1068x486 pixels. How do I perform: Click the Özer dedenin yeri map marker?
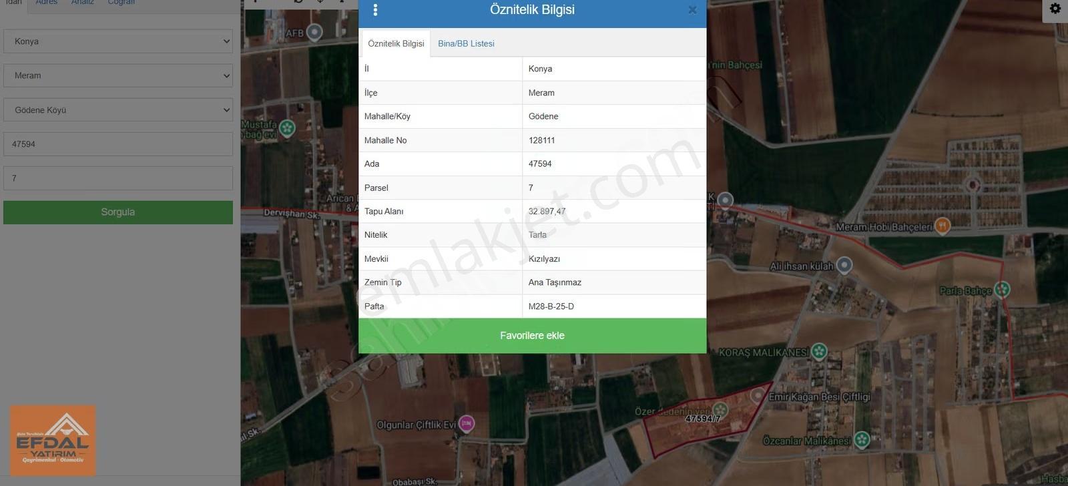click(720, 409)
